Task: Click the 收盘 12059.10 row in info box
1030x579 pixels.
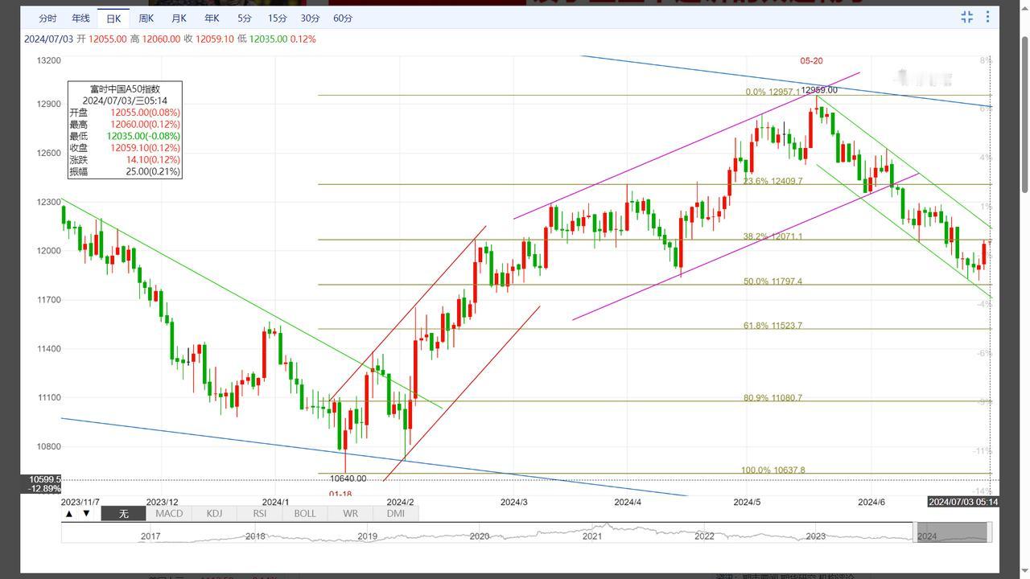Action: [x=125, y=148]
